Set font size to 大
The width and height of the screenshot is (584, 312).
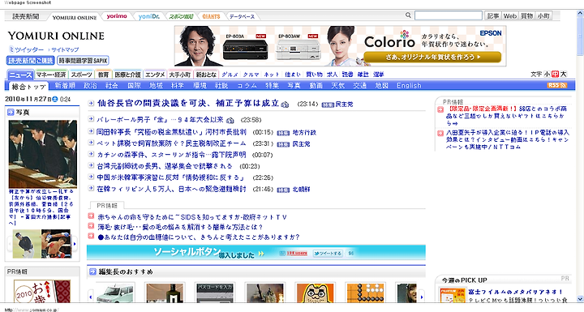point(563,74)
